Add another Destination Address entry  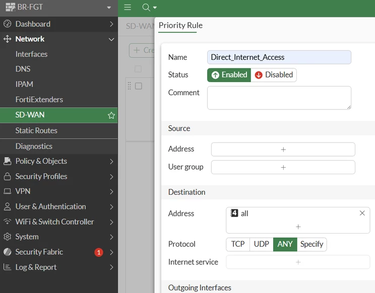pos(298,227)
